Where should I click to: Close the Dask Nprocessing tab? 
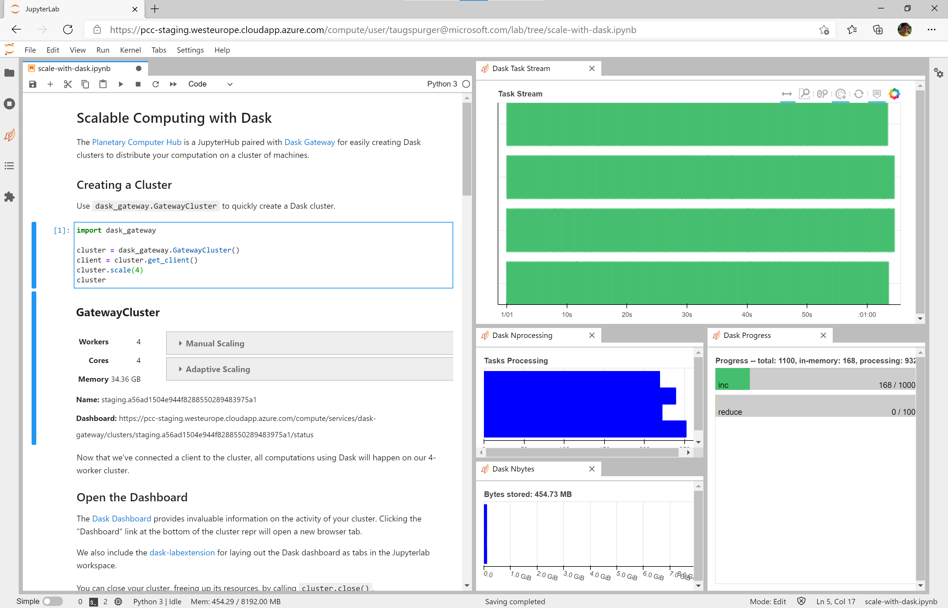click(592, 336)
